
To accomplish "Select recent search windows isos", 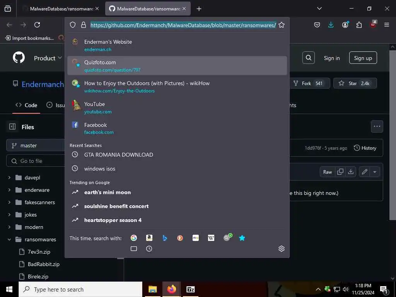I will [x=177, y=169].
